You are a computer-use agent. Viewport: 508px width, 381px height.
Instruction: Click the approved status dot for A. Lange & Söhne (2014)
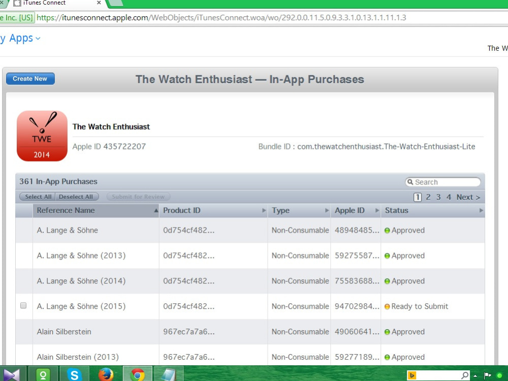click(x=387, y=281)
